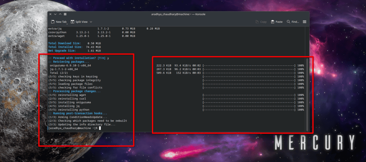Click the Processing package changes... line
Viewport: 366px width, 162px height.
[74, 91]
